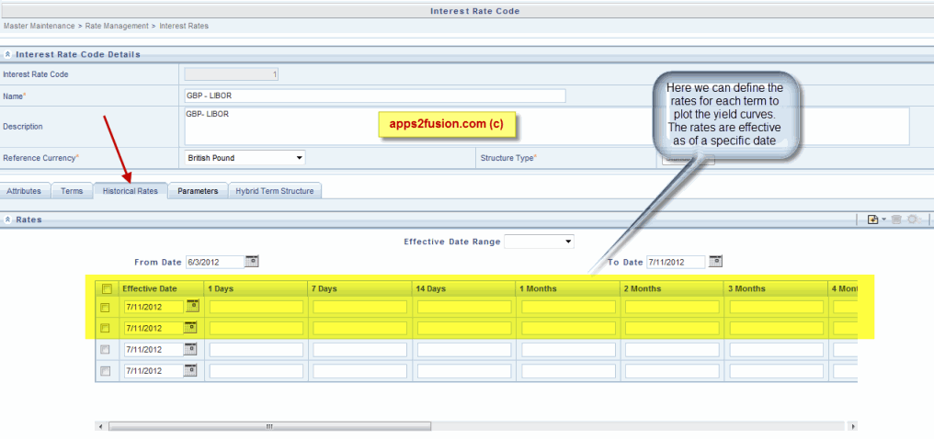Screen dimensions: 934x439
Task: Click second row 3 Months rate cell
Action: 776,328
